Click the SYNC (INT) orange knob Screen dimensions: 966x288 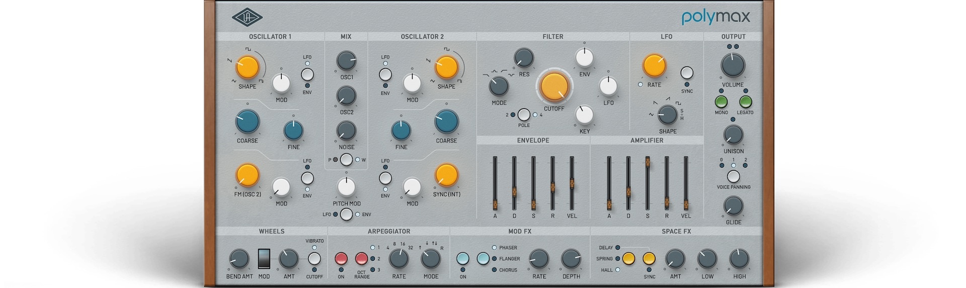(x=446, y=175)
